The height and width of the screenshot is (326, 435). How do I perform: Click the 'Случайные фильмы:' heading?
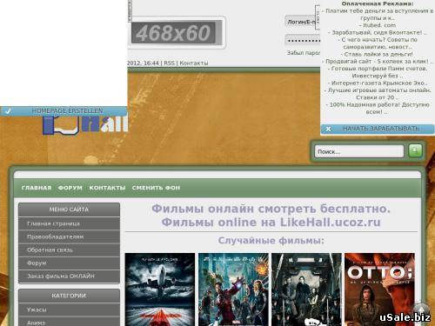tap(271, 241)
